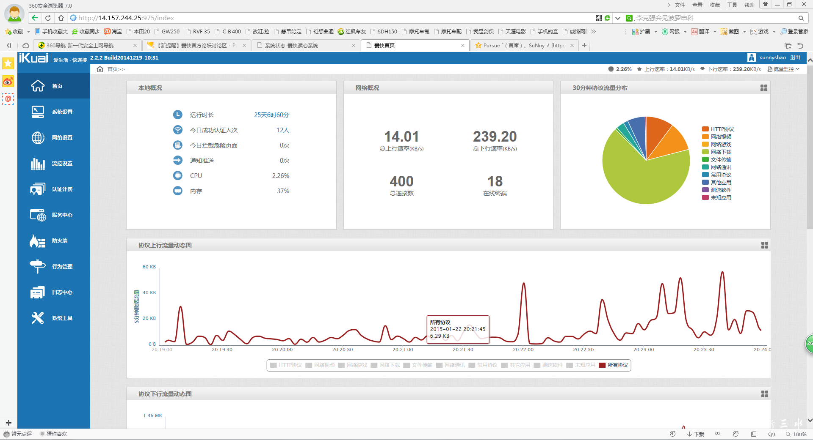Expand the 流量监控 dropdown
The width and height of the screenshot is (813, 440).
pos(783,69)
